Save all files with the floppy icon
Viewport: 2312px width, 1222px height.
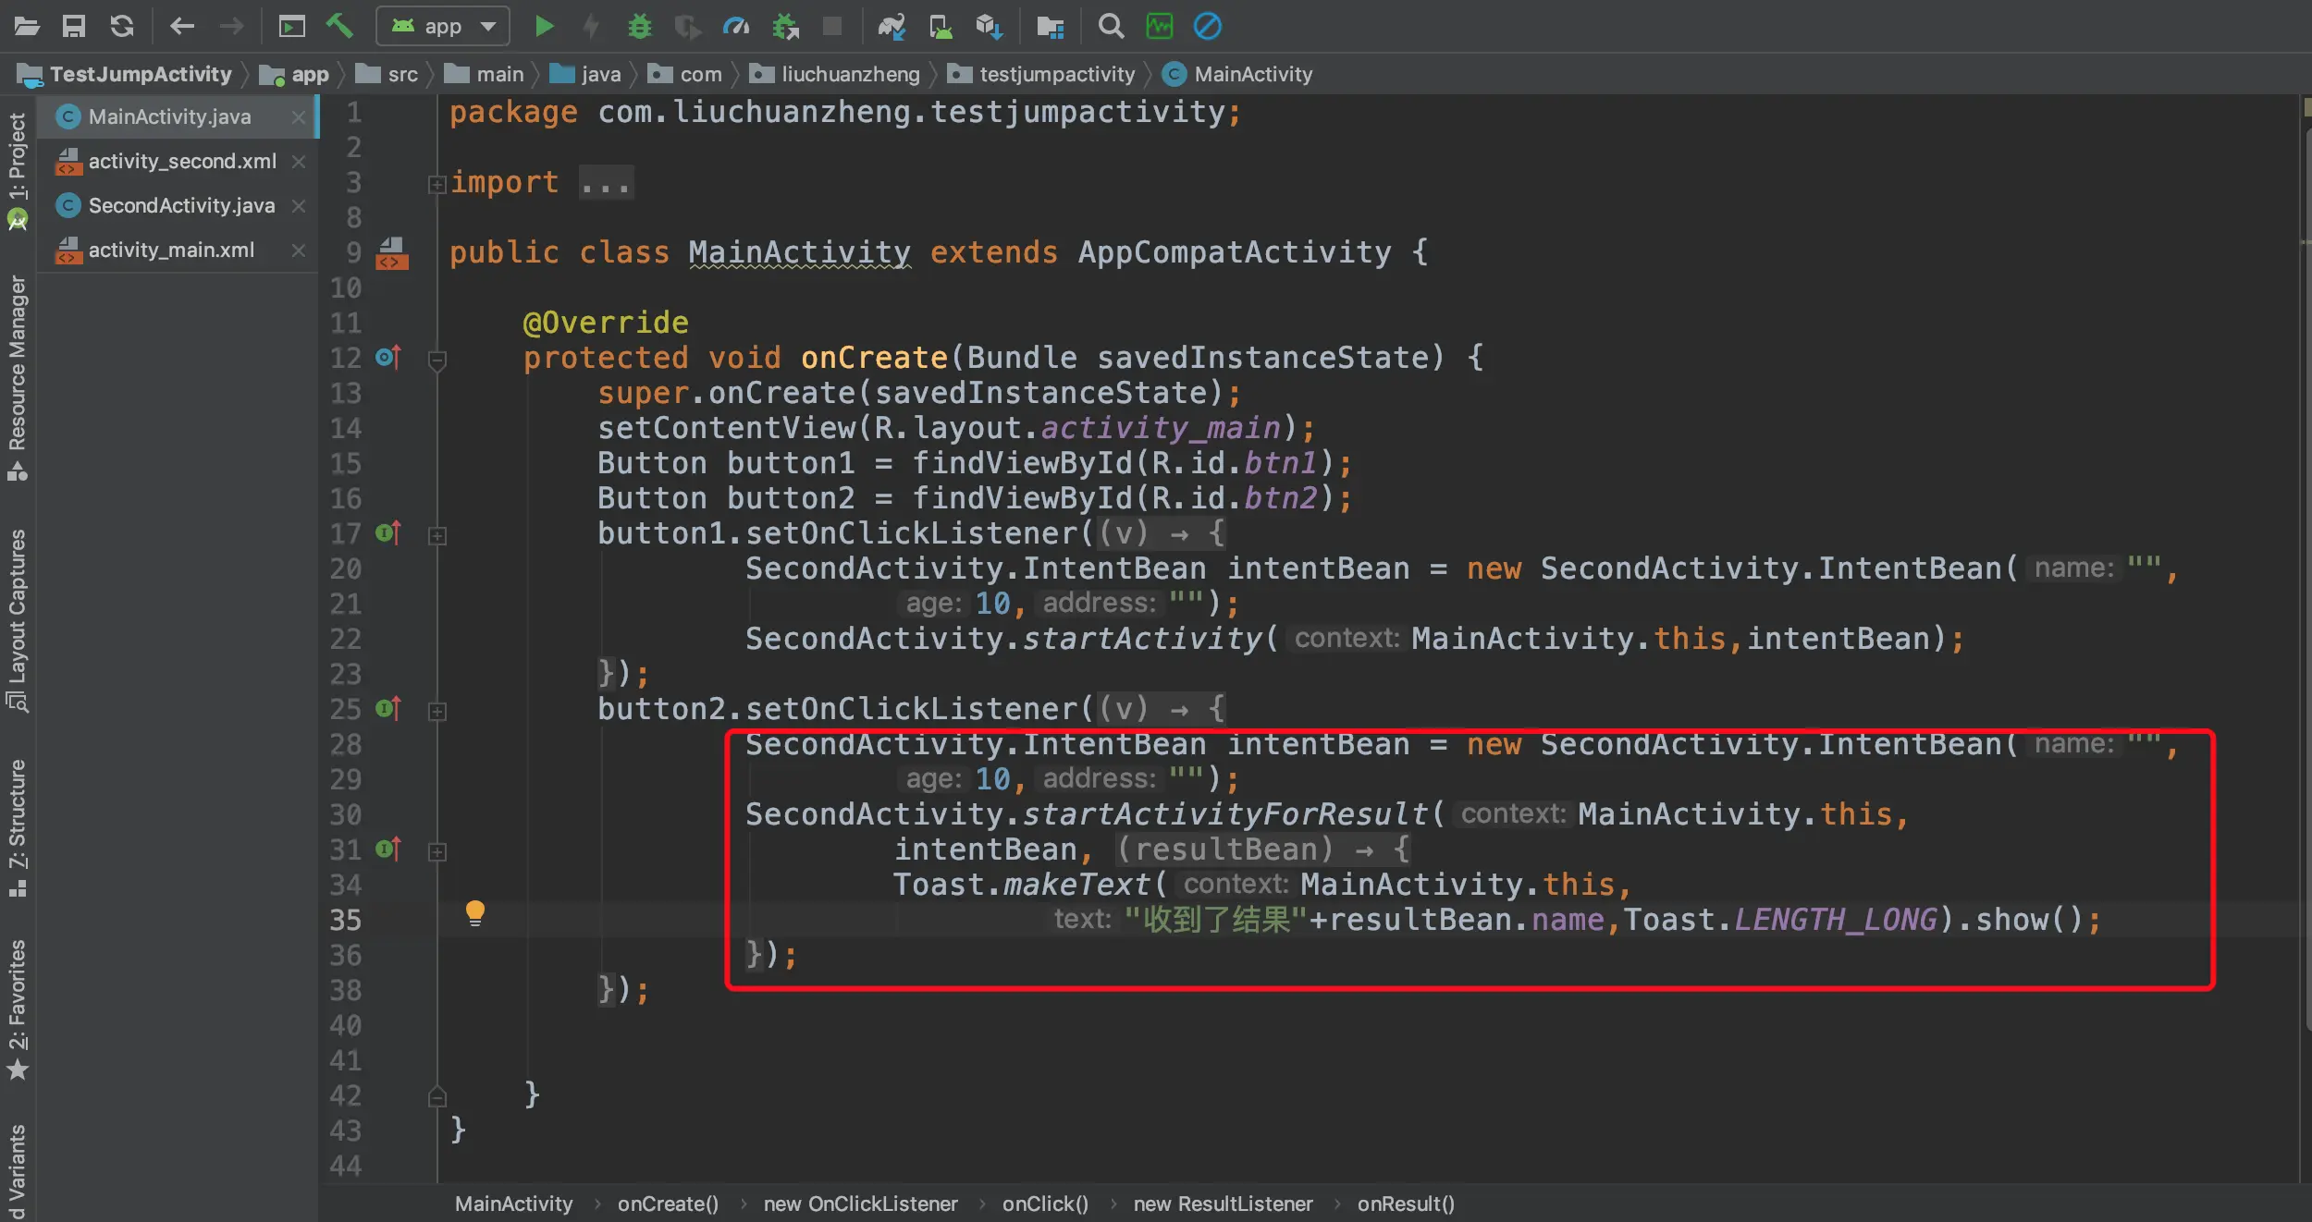click(x=73, y=26)
